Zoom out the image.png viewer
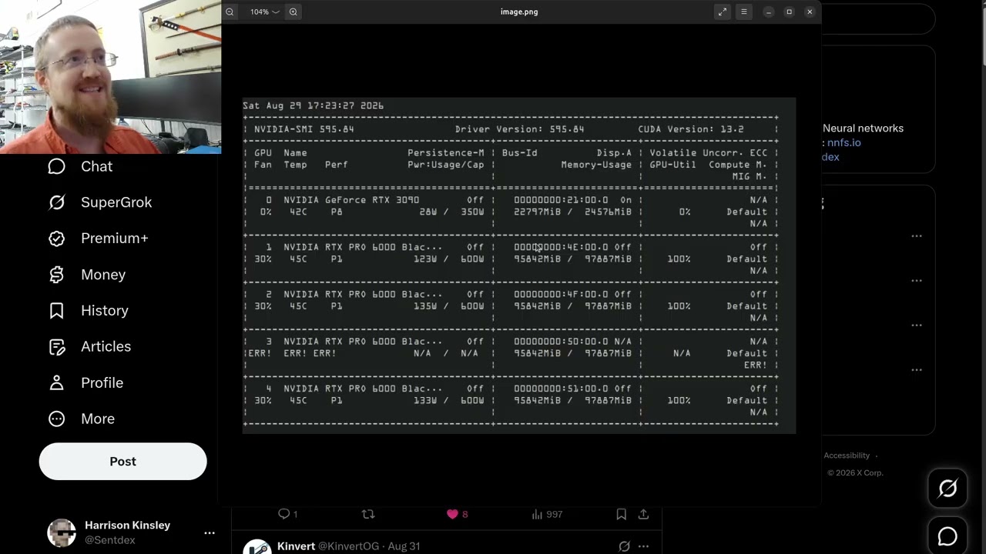 click(230, 12)
